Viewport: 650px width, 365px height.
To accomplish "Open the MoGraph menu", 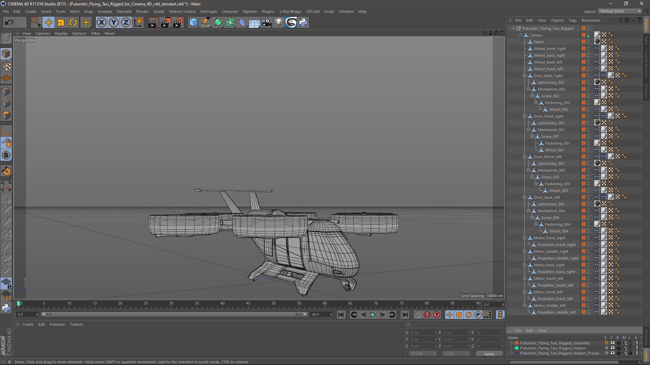I will pos(209,11).
